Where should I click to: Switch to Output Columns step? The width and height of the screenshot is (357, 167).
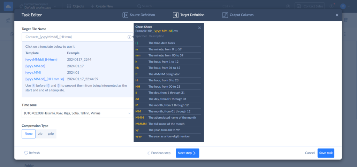(x=238, y=15)
